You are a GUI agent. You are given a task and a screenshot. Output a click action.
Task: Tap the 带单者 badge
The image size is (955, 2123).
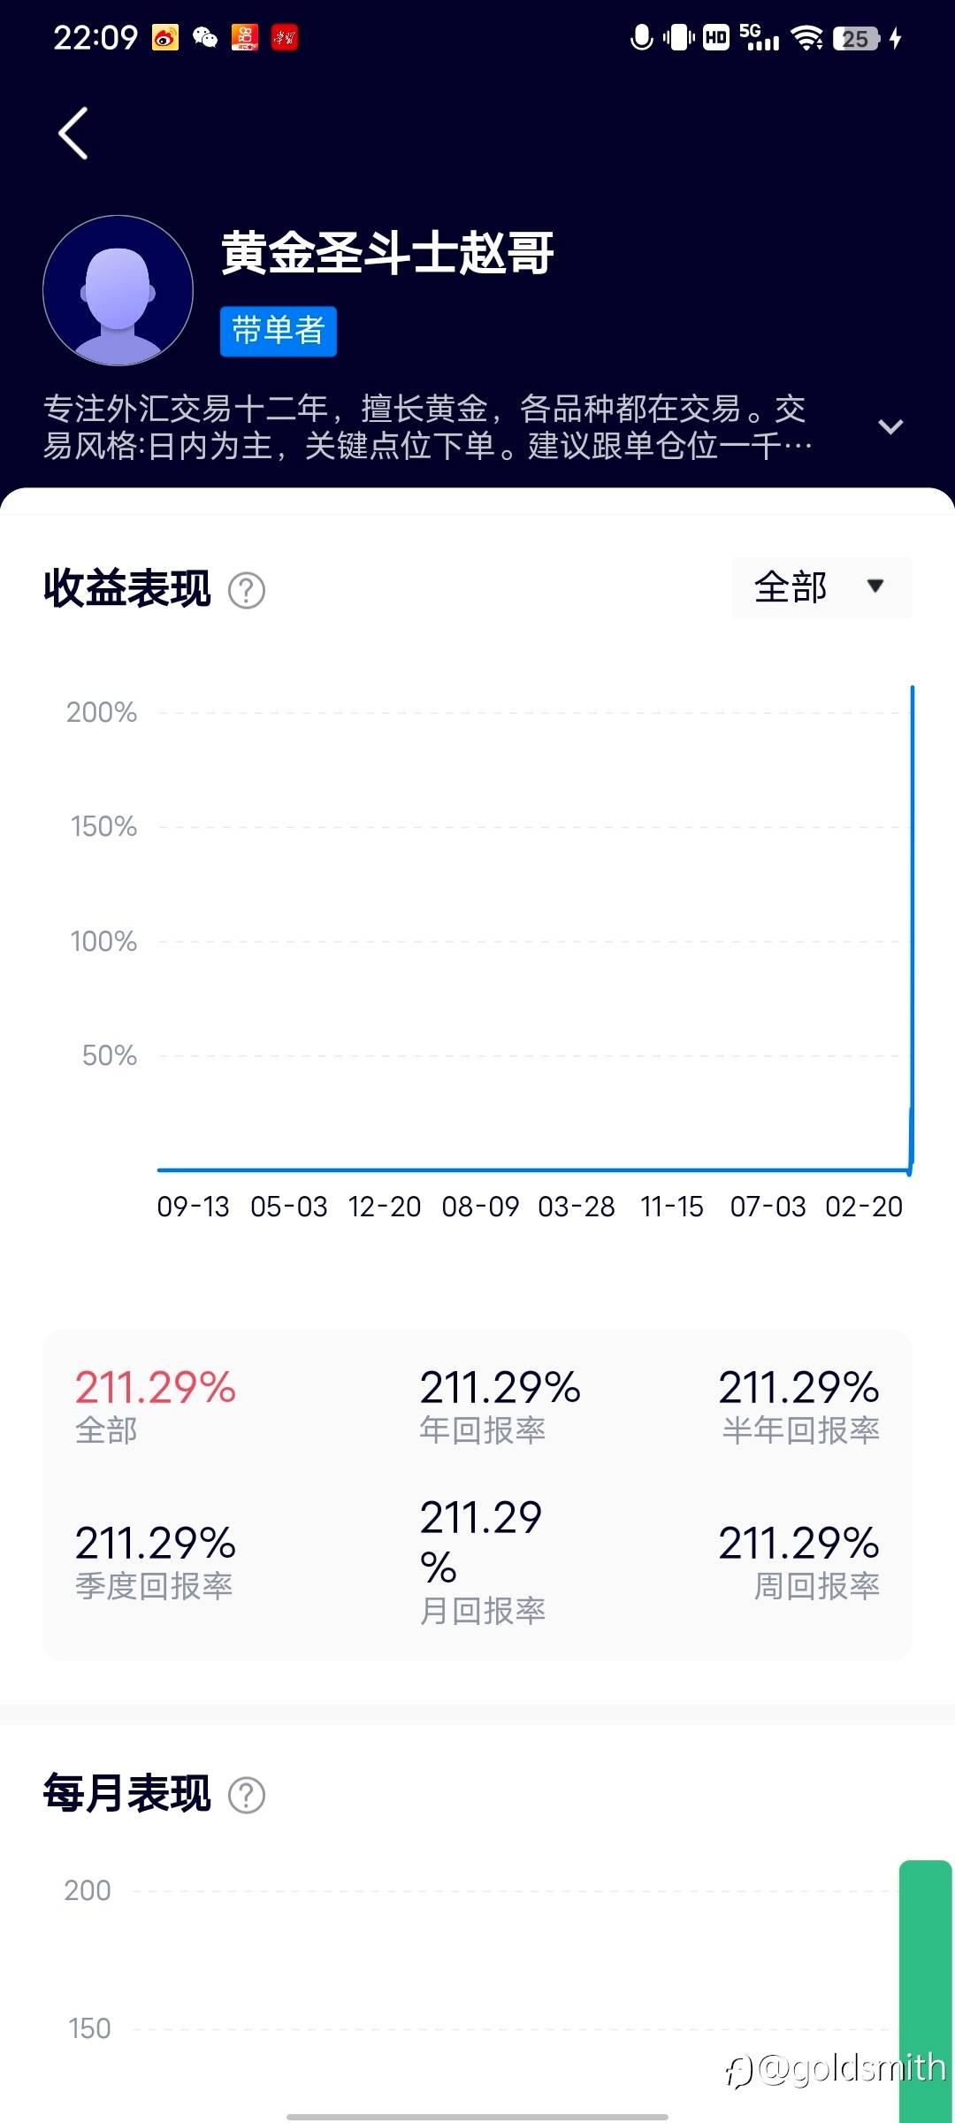click(x=279, y=331)
